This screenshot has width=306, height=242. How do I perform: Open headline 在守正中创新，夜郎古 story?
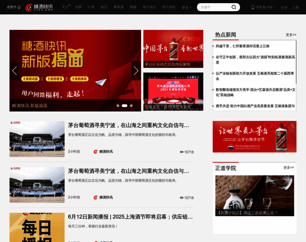point(255,60)
